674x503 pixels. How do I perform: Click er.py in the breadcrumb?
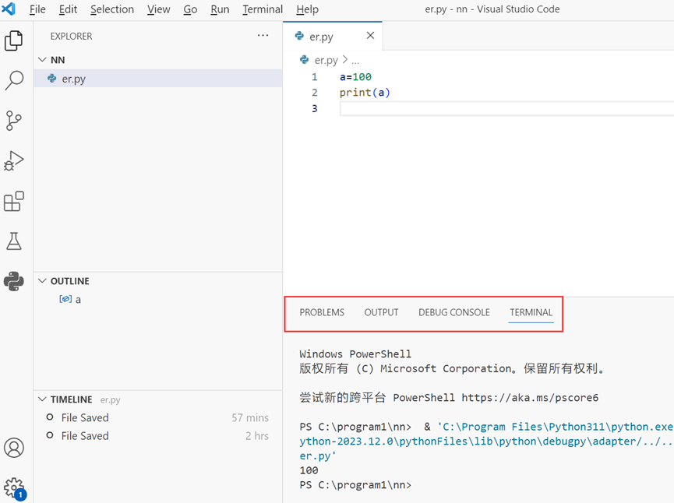click(326, 60)
